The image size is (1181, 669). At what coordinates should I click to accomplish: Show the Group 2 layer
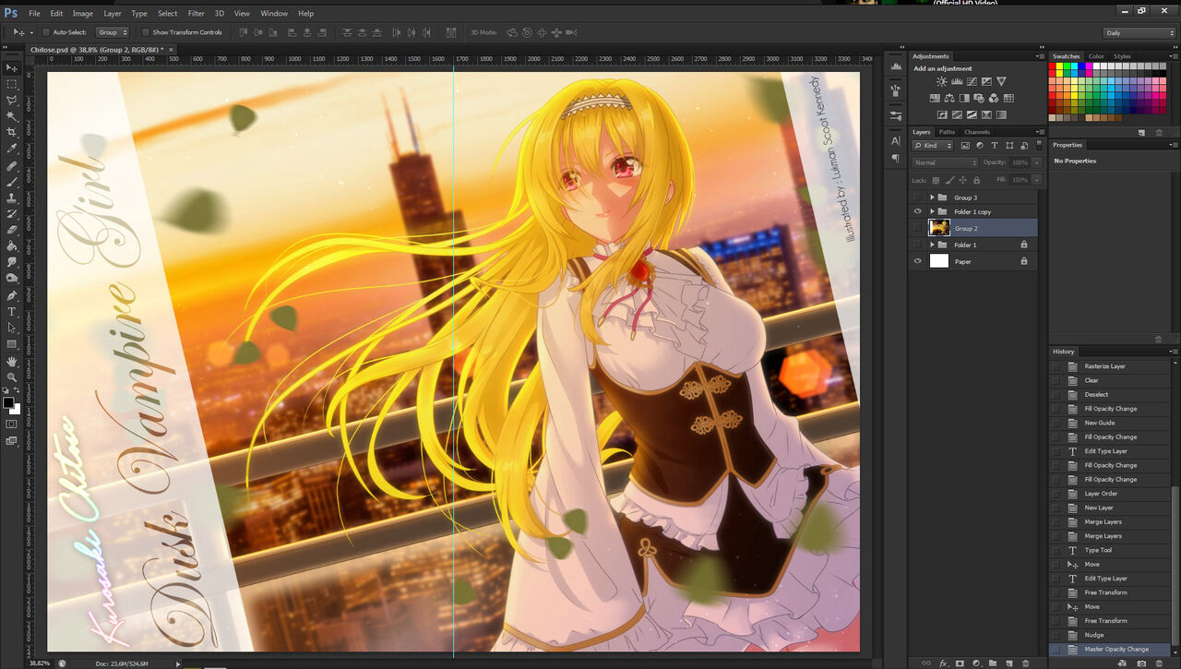[x=917, y=228]
